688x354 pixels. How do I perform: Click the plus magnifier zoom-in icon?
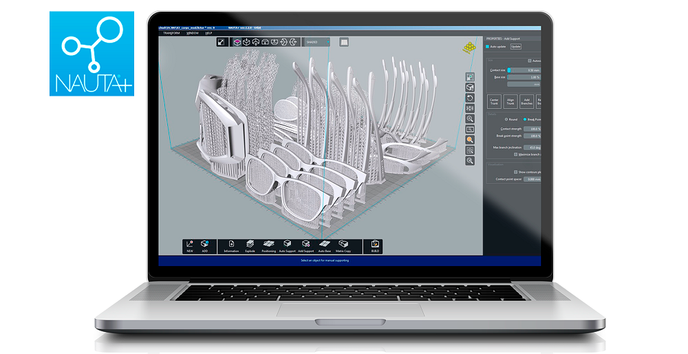469,118
